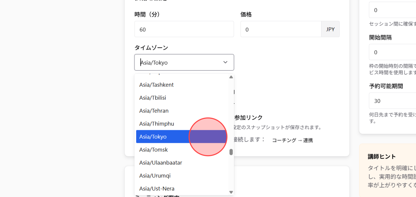The width and height of the screenshot is (416, 197).
Task: Select Asia/Ust-Nera timezone entry
Action: 182,189
